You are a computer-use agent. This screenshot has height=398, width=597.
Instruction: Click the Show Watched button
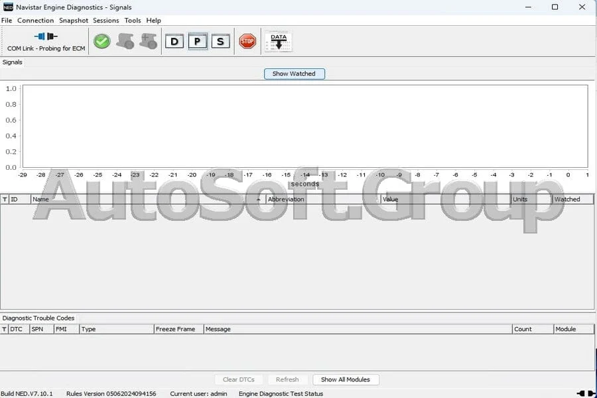point(295,74)
